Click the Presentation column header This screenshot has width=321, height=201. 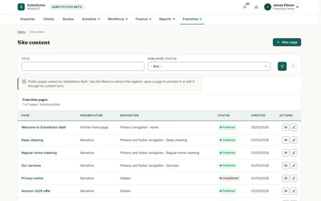click(91, 115)
